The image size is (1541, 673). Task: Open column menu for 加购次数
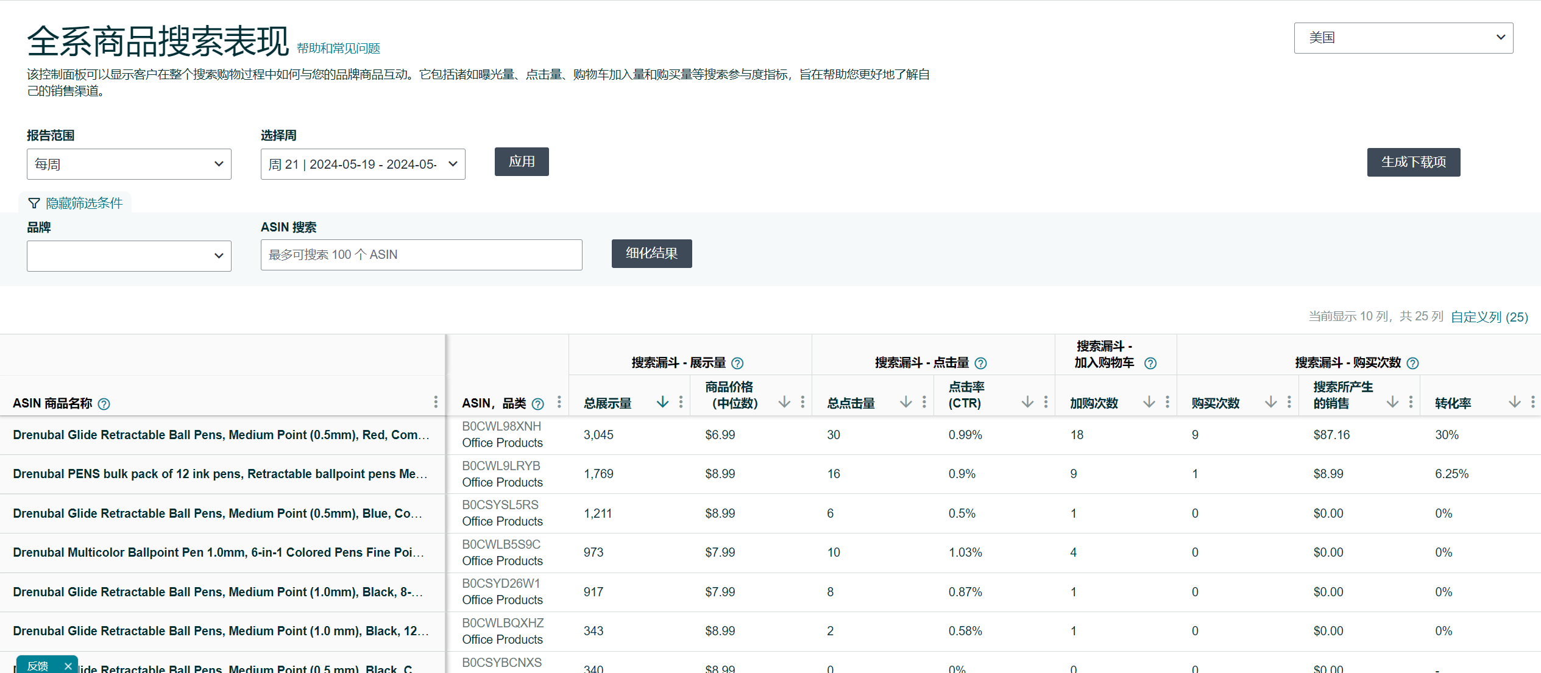pyautogui.click(x=1167, y=402)
